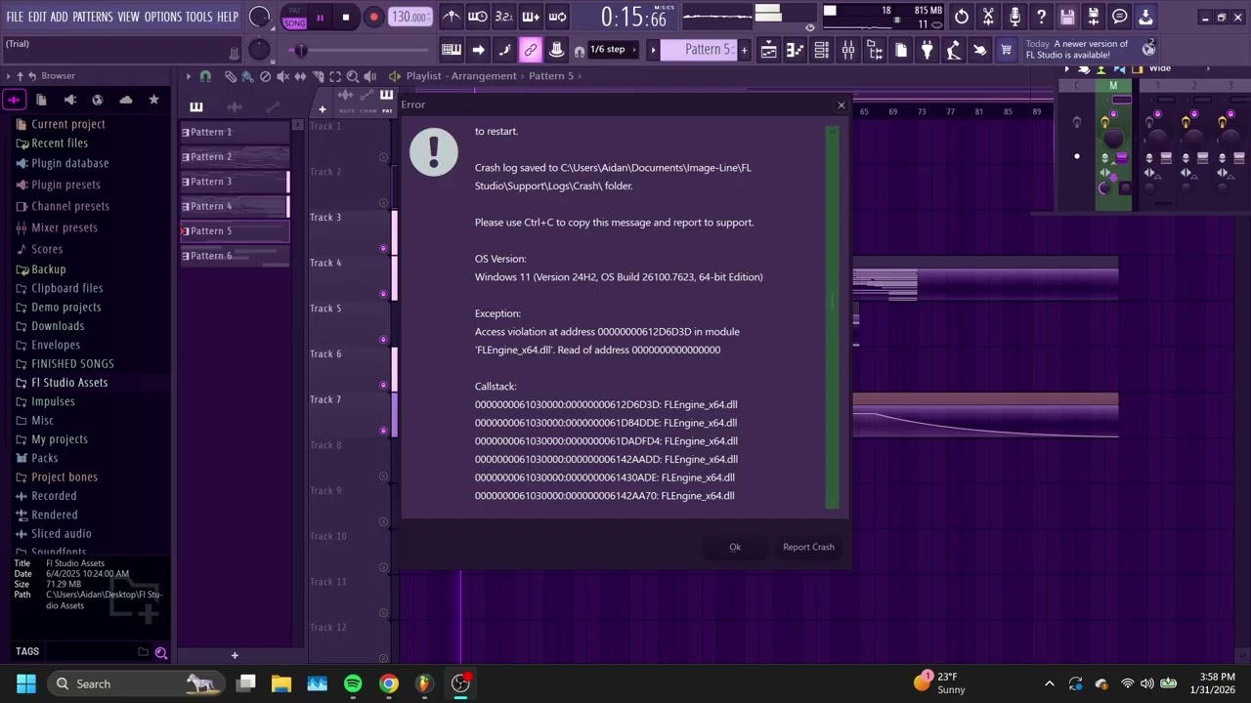Toggle the metronome icon
1251x703 pixels.
point(451,17)
